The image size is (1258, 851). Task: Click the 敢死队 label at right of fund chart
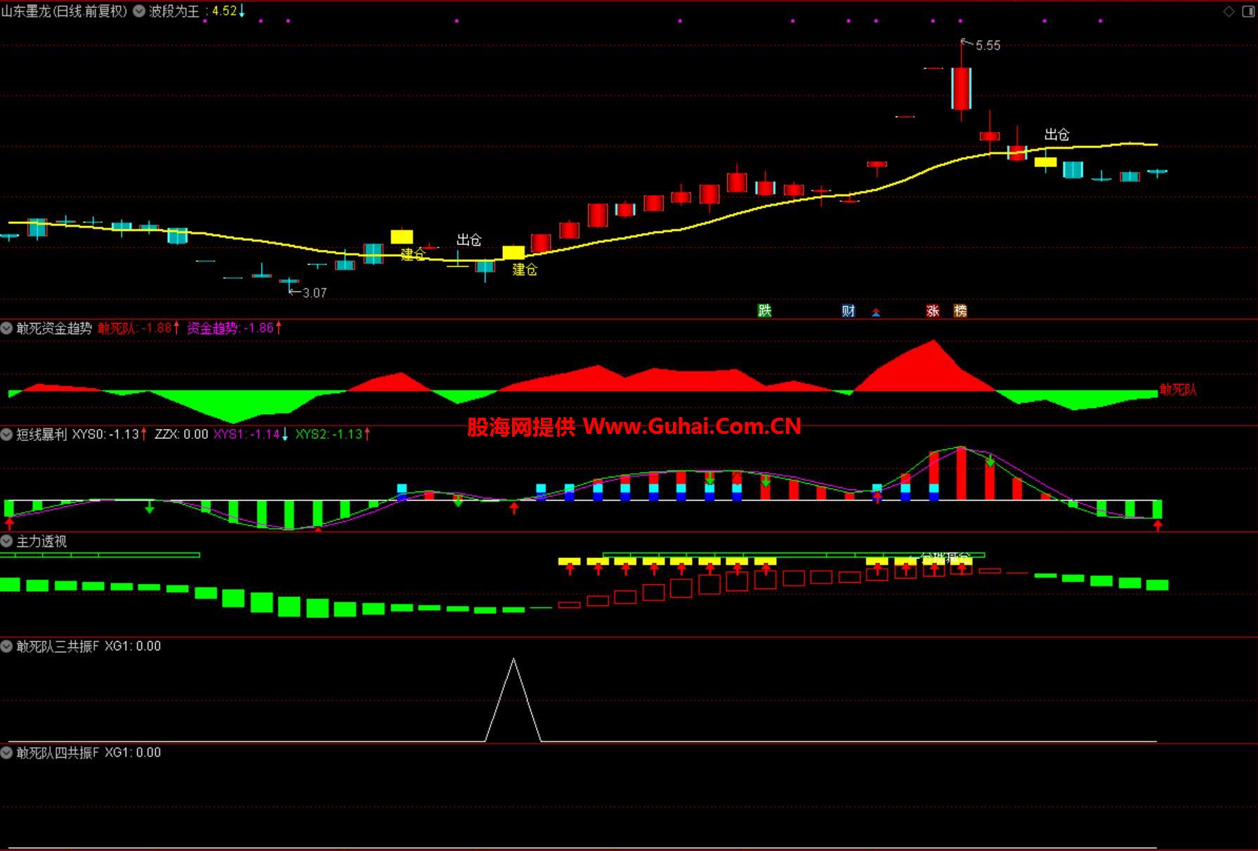1178,390
